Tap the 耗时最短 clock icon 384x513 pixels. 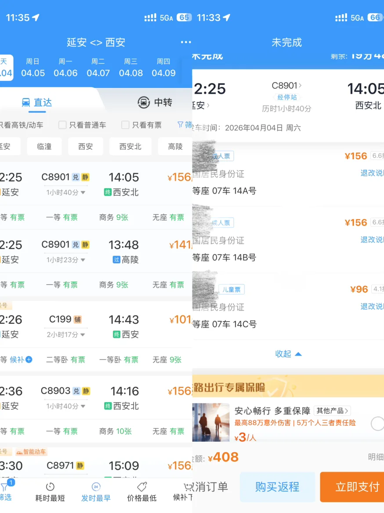pyautogui.click(x=50, y=487)
